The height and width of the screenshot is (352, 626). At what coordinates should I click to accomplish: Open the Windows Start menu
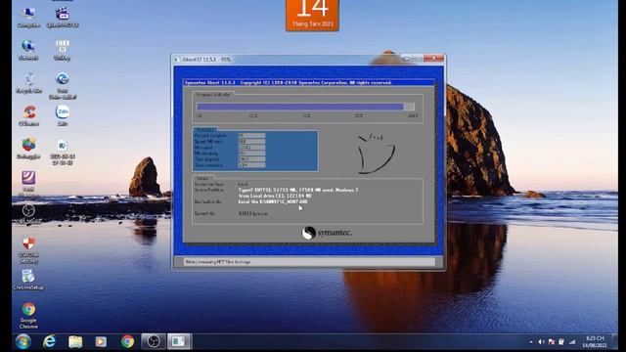(23, 341)
